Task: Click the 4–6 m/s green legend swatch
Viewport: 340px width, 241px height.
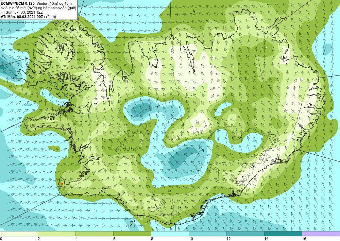Action: [94, 234]
